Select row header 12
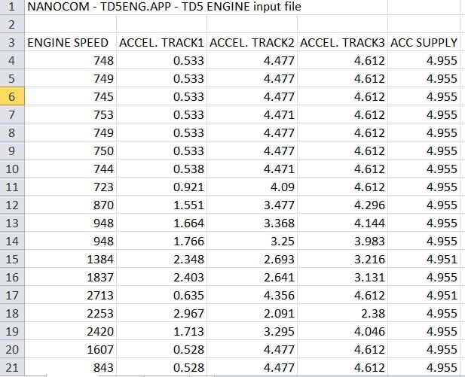Viewport: 465px width, 377px height. click(12, 205)
